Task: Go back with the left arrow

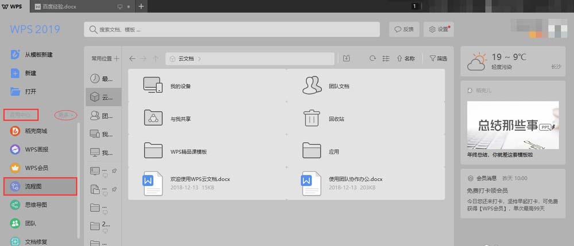Action: 132,58
